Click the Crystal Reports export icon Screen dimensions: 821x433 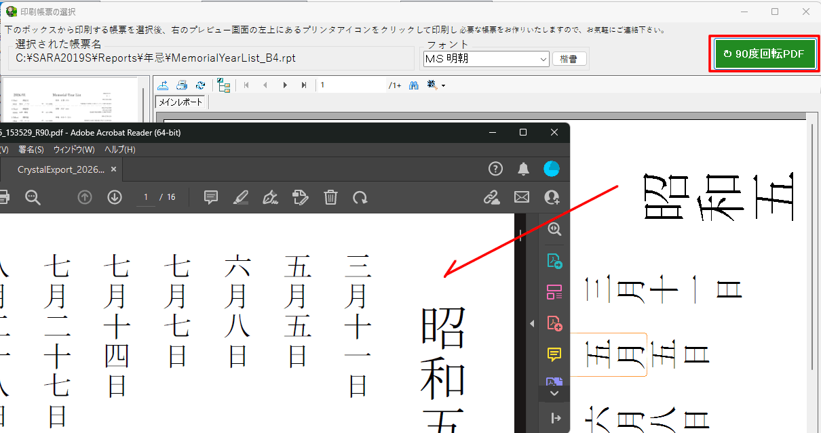coord(163,85)
